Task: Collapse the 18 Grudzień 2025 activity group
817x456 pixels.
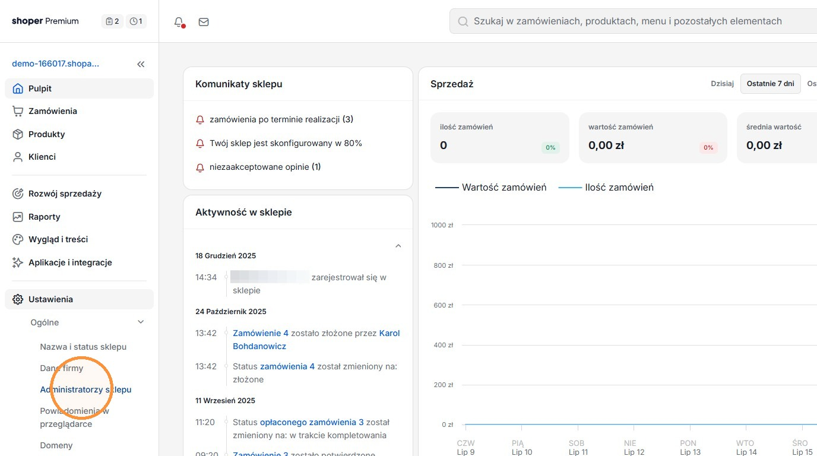Action: 398,246
